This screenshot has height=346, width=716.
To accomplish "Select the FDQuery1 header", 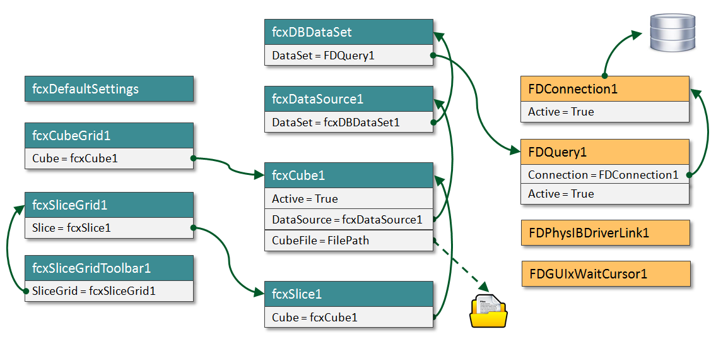I will pos(605,152).
